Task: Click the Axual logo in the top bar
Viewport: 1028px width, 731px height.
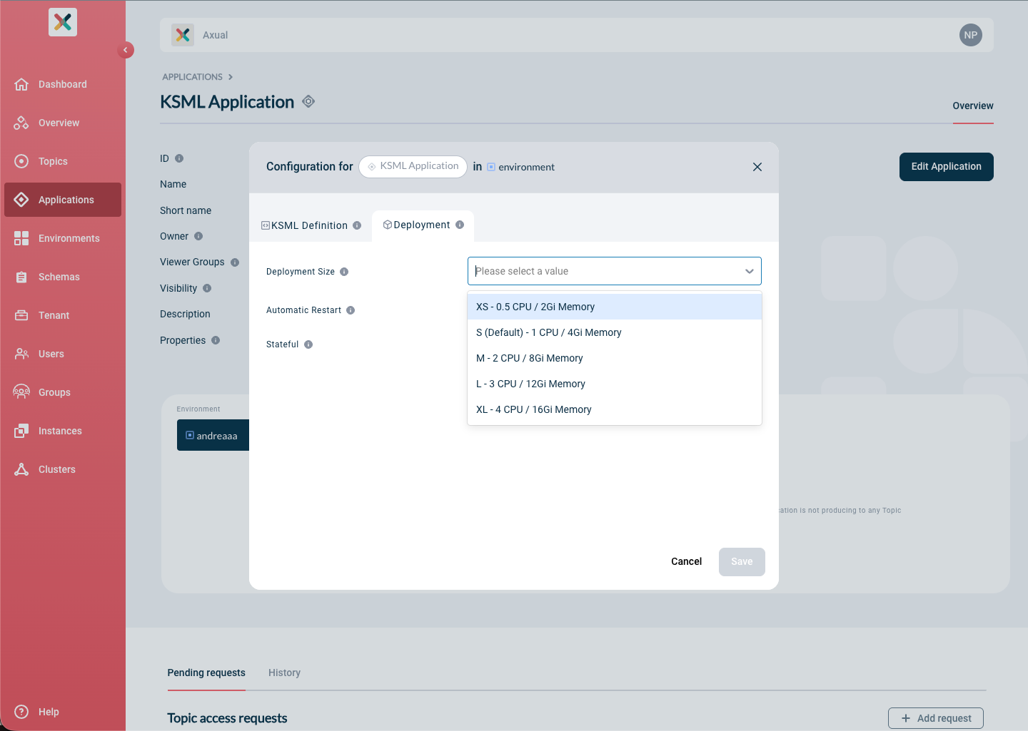Action: coord(183,34)
